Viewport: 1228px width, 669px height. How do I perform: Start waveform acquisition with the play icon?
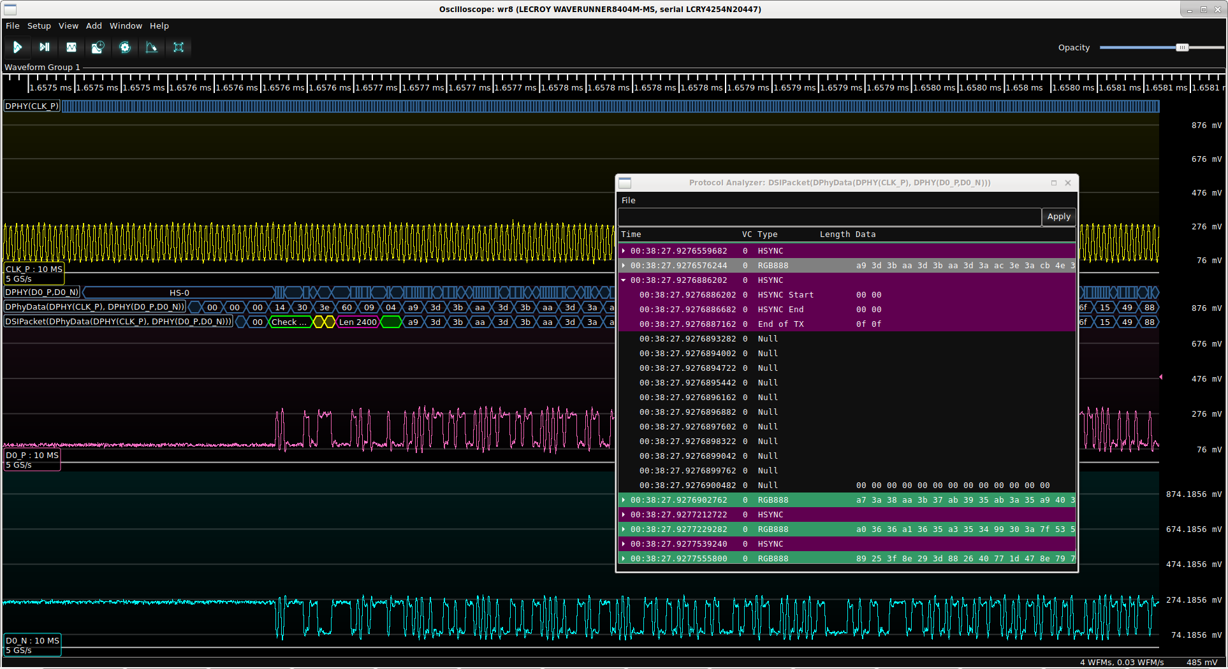click(x=17, y=47)
